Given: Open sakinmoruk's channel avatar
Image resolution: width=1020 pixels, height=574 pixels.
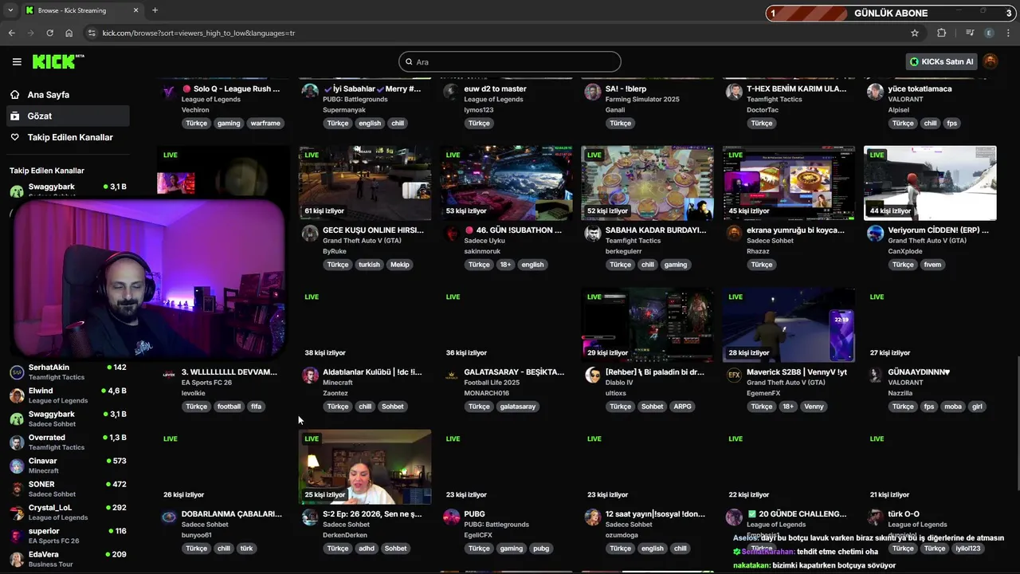Looking at the screenshot, I should 452,233.
